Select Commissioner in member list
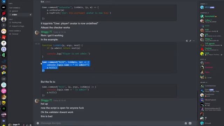The height and width of the screenshot is (126, 224). point(210,86)
